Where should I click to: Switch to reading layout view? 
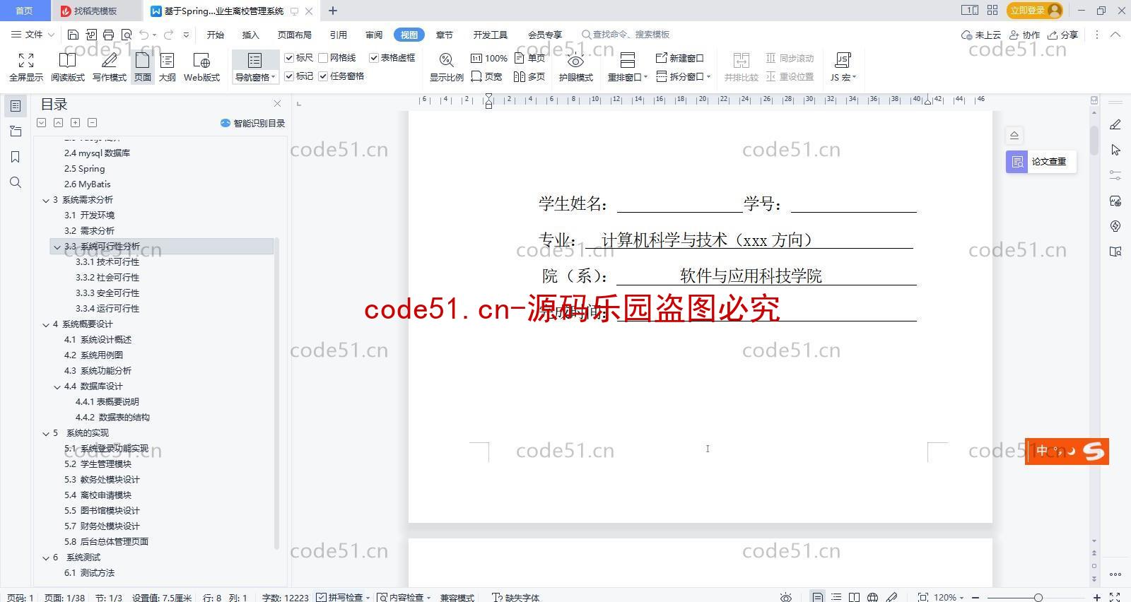click(68, 67)
